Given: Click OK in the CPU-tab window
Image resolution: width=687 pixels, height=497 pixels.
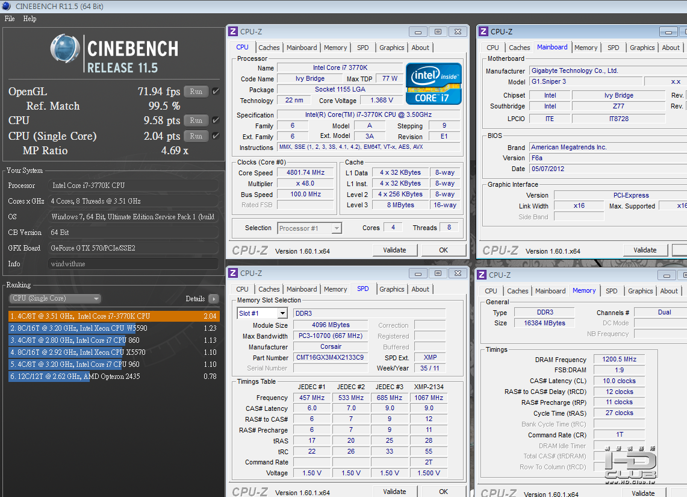Looking at the screenshot, I should pos(443,250).
